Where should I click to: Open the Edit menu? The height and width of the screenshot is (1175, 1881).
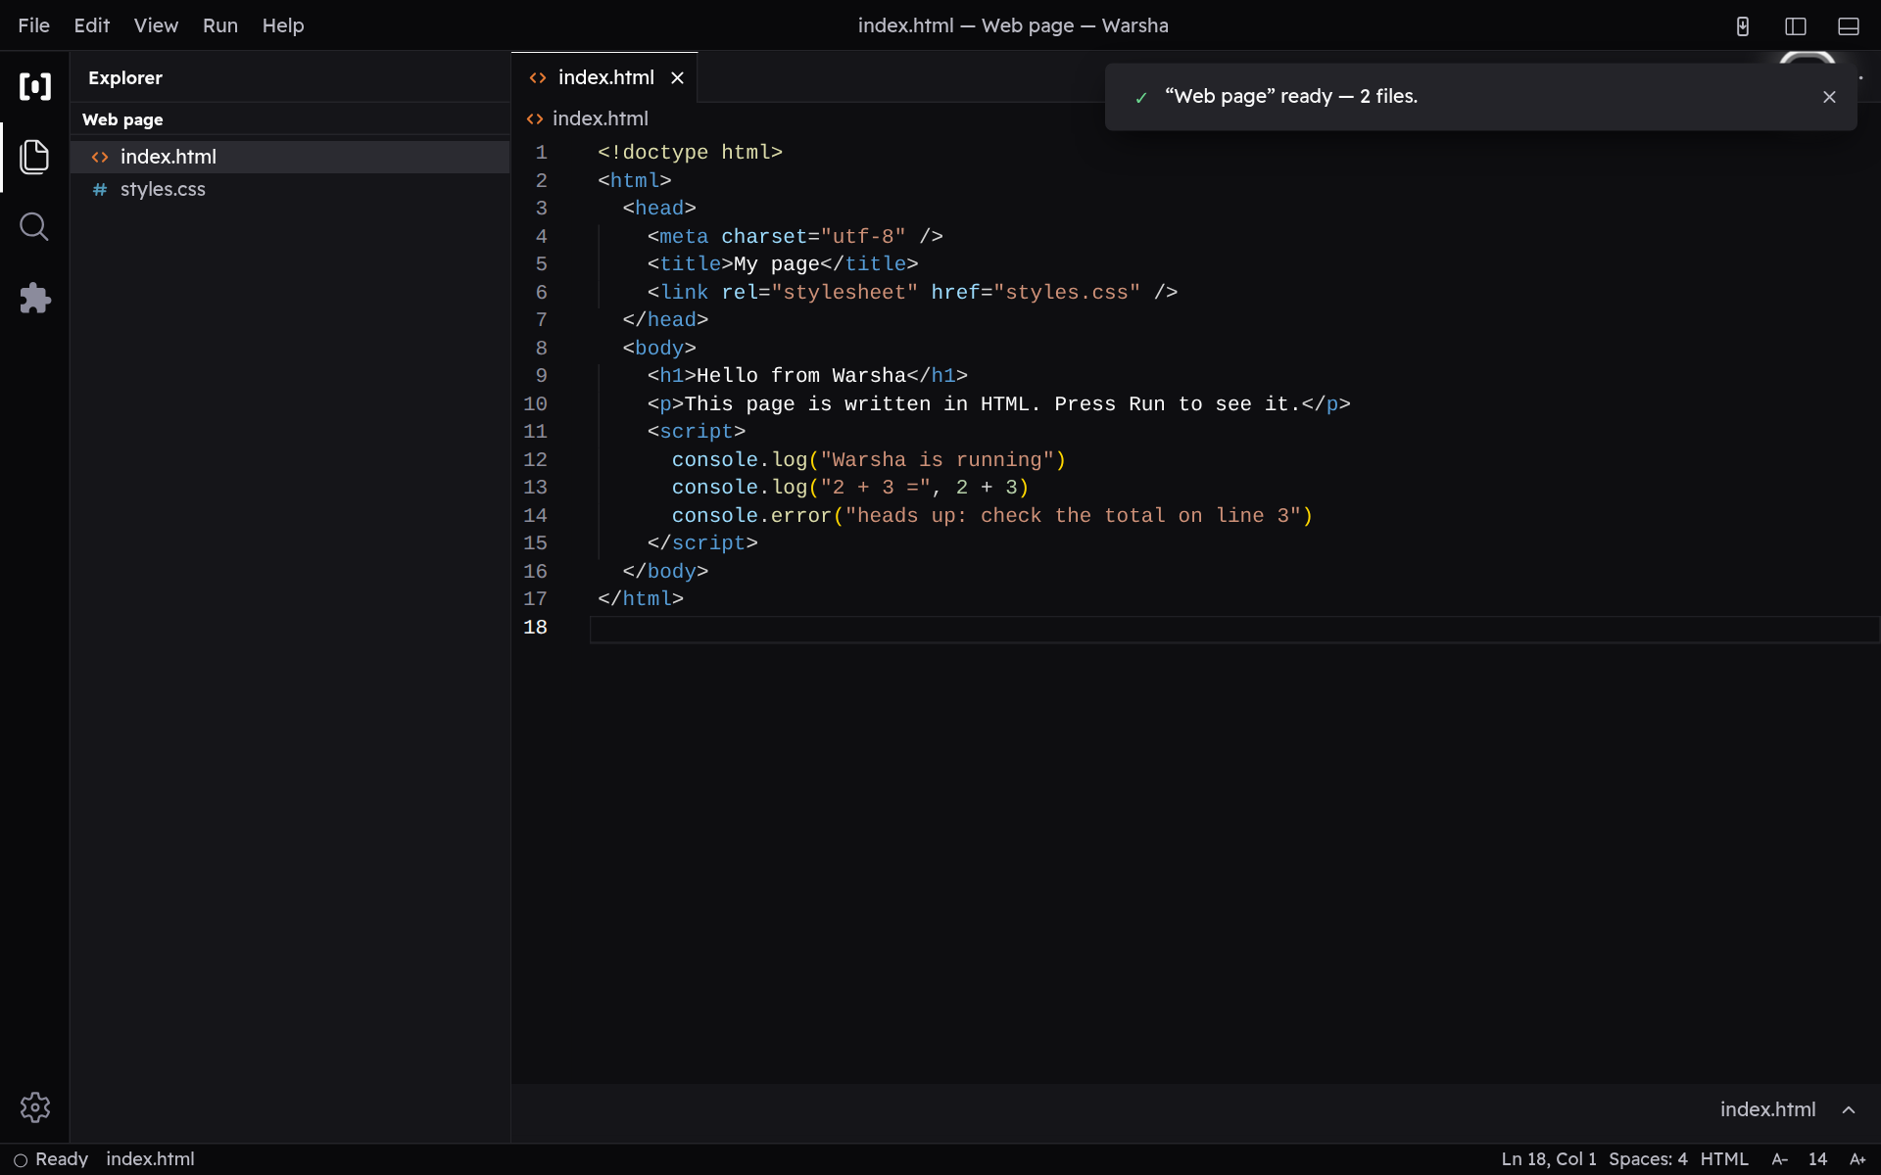tap(92, 25)
